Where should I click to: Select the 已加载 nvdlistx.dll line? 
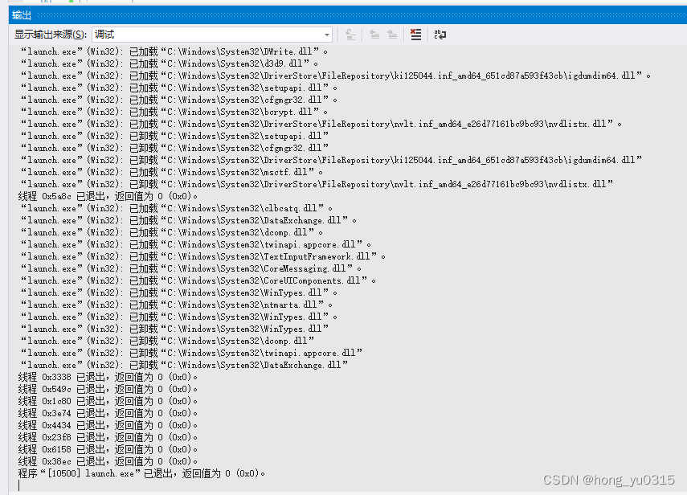coord(321,124)
